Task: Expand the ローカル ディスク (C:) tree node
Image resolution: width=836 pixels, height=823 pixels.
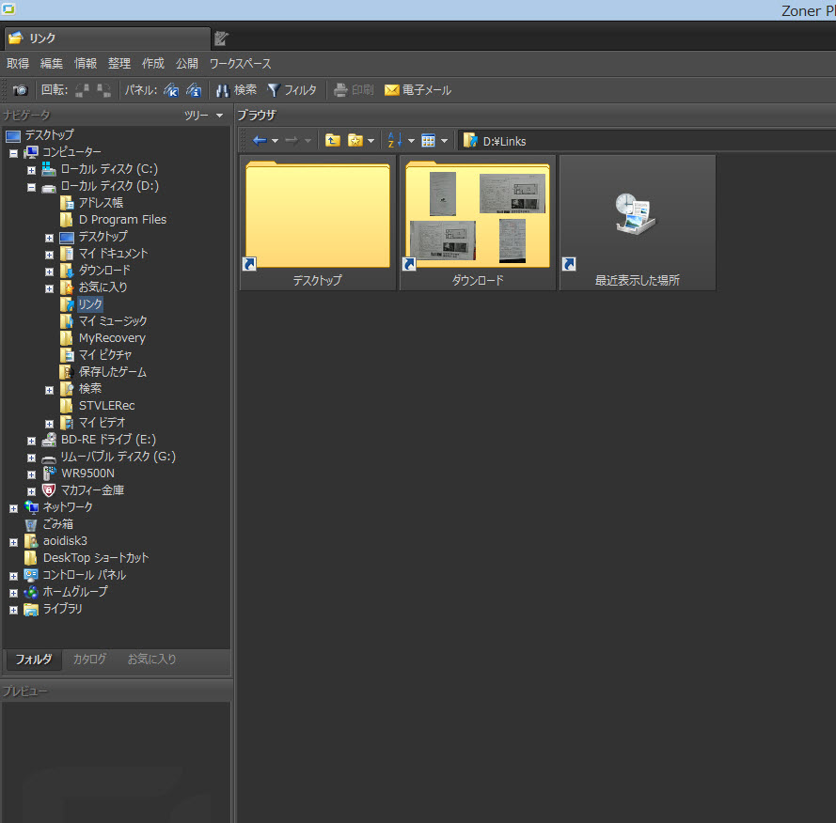Action: coord(31,170)
